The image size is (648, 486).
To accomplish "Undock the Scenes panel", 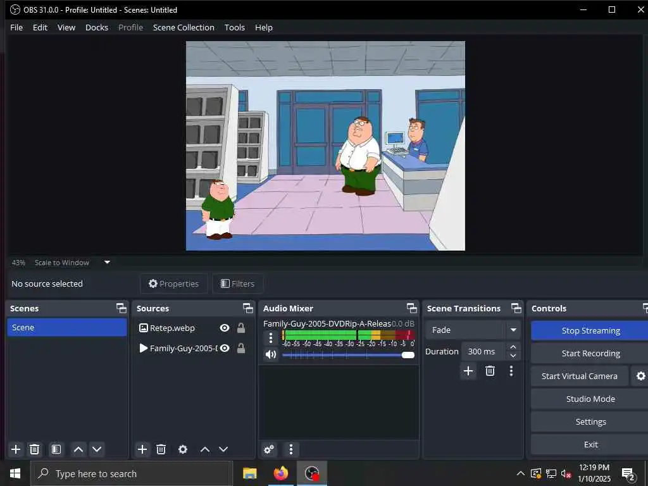I will pyautogui.click(x=121, y=308).
